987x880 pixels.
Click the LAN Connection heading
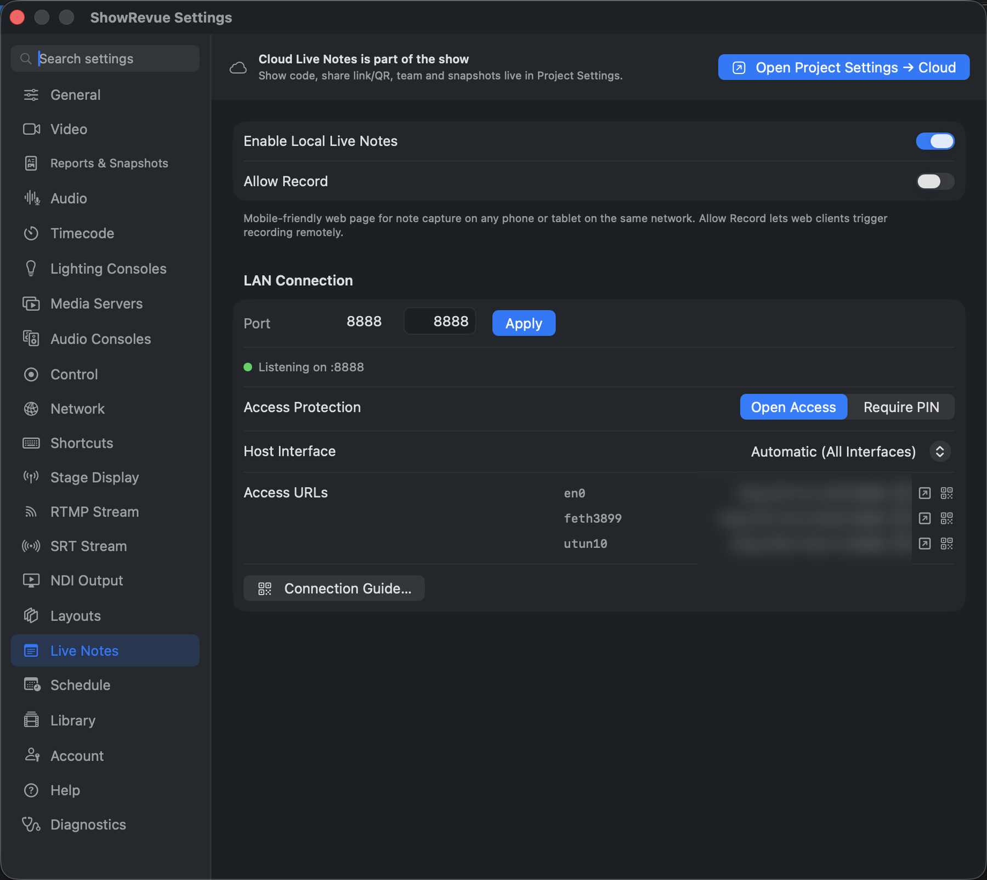coord(298,280)
